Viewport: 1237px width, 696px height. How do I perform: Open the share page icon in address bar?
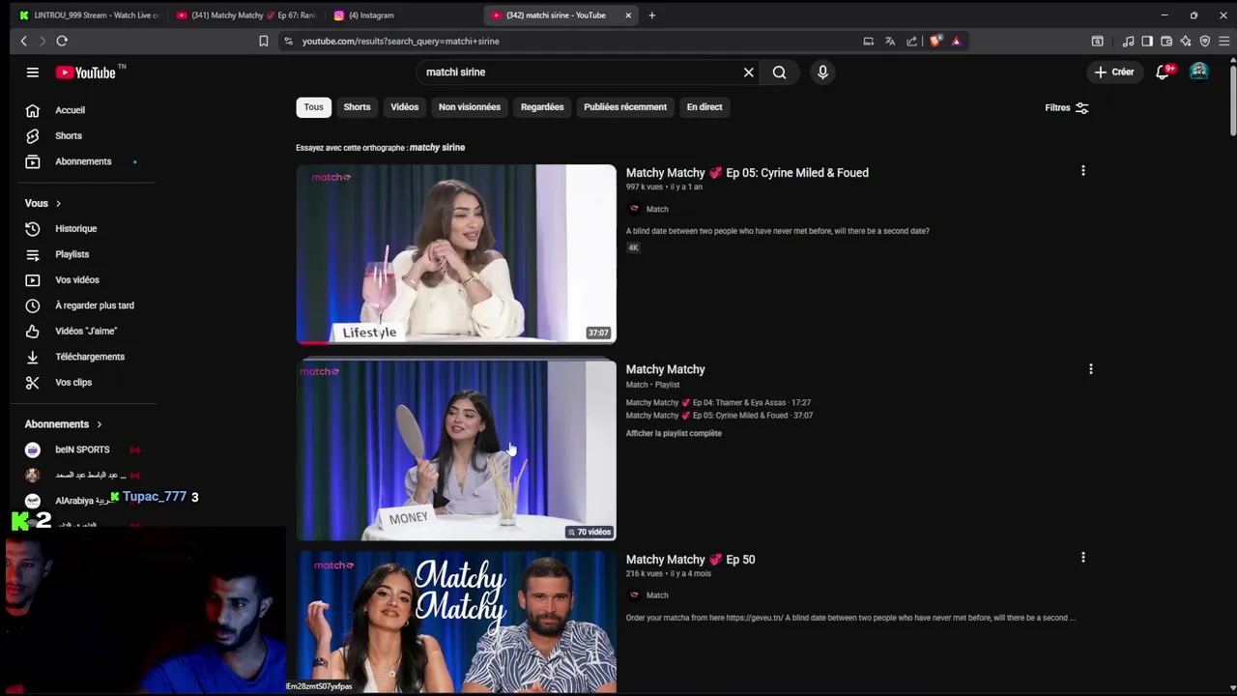click(x=911, y=42)
